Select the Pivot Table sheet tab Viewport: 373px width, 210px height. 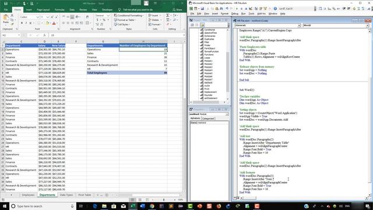point(85,195)
